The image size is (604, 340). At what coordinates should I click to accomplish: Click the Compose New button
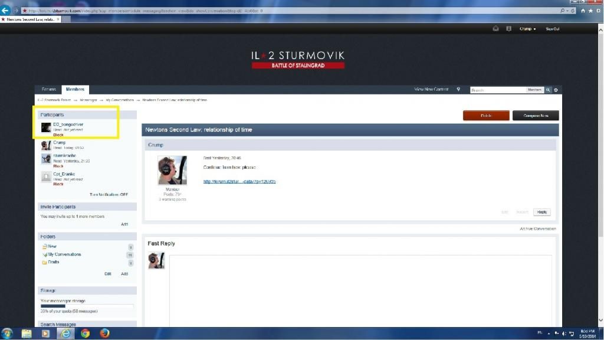click(536, 116)
